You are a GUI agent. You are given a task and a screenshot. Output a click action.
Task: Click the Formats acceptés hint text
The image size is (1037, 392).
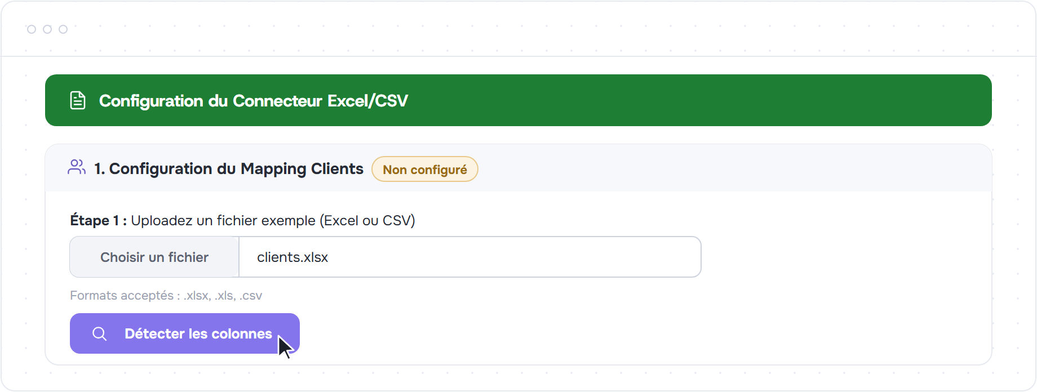166,296
